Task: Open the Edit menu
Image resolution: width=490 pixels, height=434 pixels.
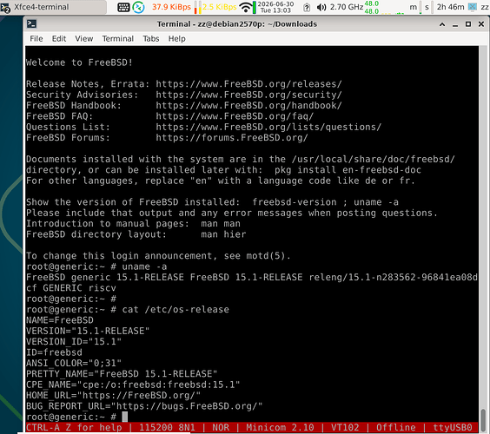Action: click(59, 38)
